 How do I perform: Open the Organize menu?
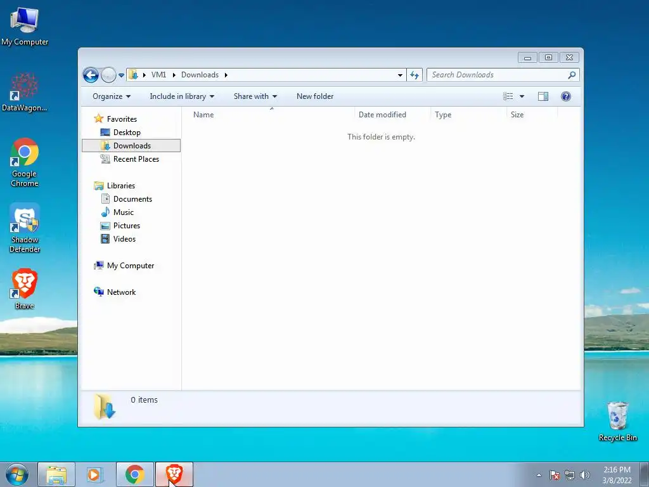click(x=112, y=96)
